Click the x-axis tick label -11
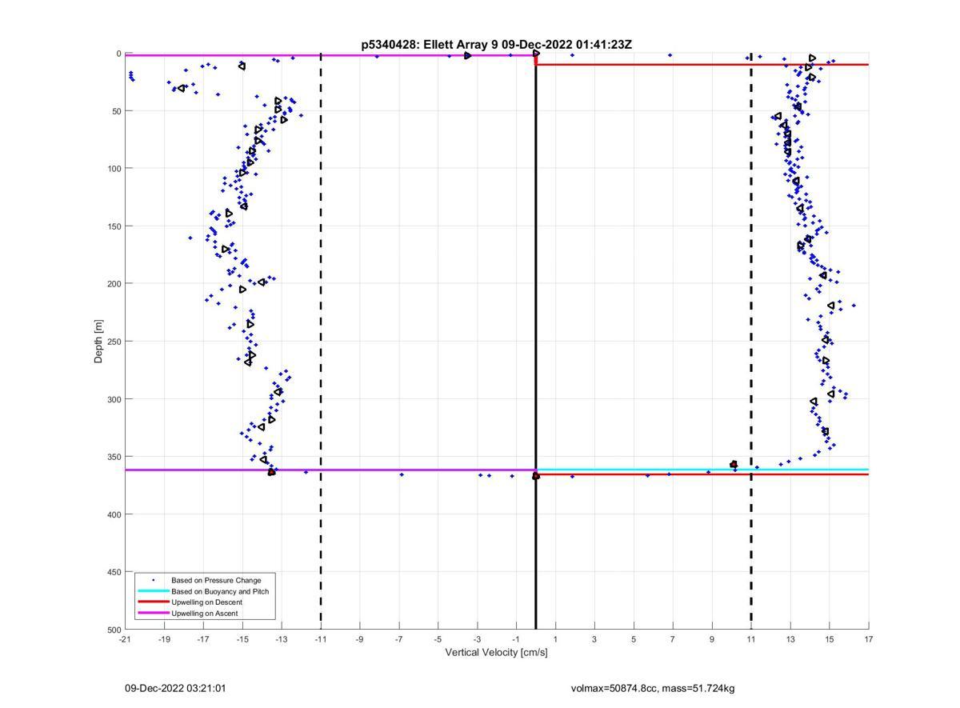Image resolution: width=960 pixels, height=708 pixels. tap(321, 639)
